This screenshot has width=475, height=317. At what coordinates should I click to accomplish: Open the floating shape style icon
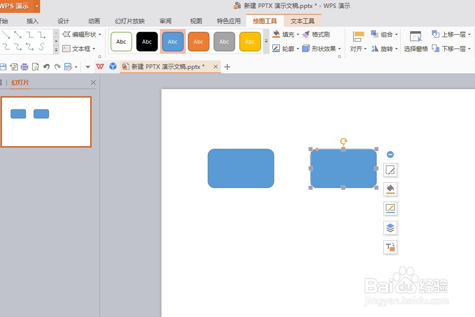(x=390, y=170)
